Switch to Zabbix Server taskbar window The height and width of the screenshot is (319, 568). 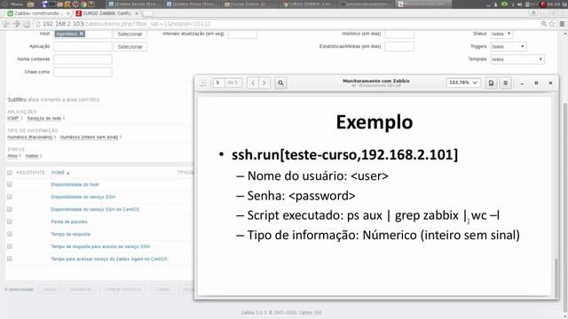[135, 4]
